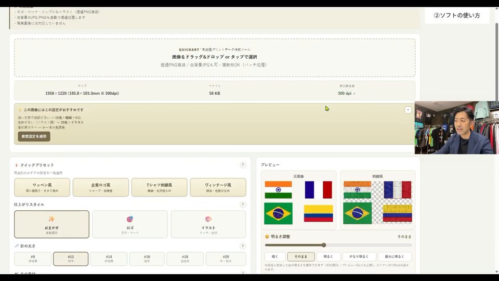The width and height of the screenshot is (499, 281).
Task: Click the brightness adjustment slider handle
Action: pos(324,245)
